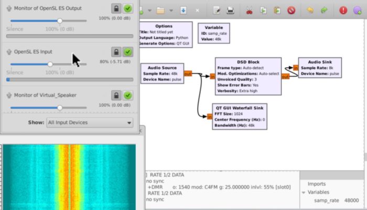Select the Options block in the flow graph

[166, 35]
